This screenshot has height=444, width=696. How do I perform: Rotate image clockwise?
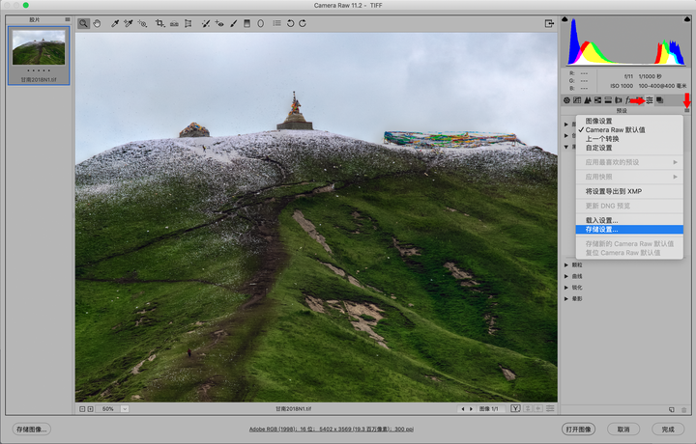[x=303, y=23]
